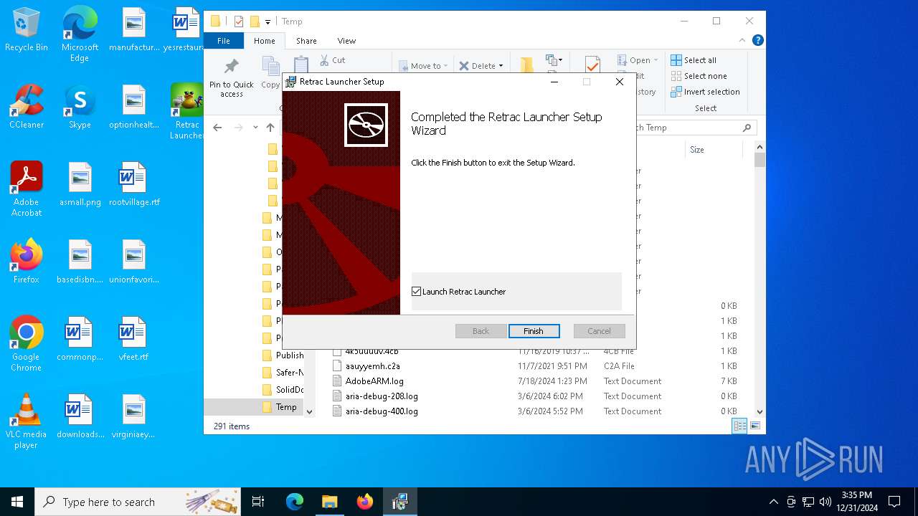Open Firefox from the taskbar
The image size is (918, 516).
tap(365, 502)
